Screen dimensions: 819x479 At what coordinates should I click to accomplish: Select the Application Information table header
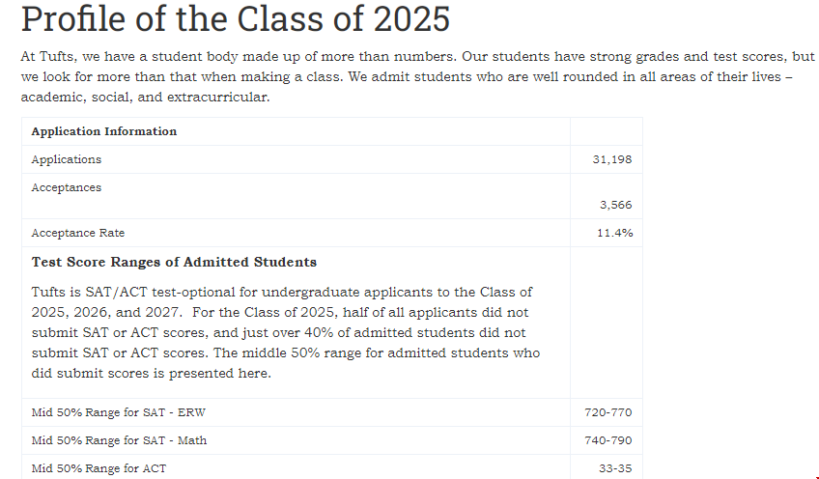coord(104,131)
